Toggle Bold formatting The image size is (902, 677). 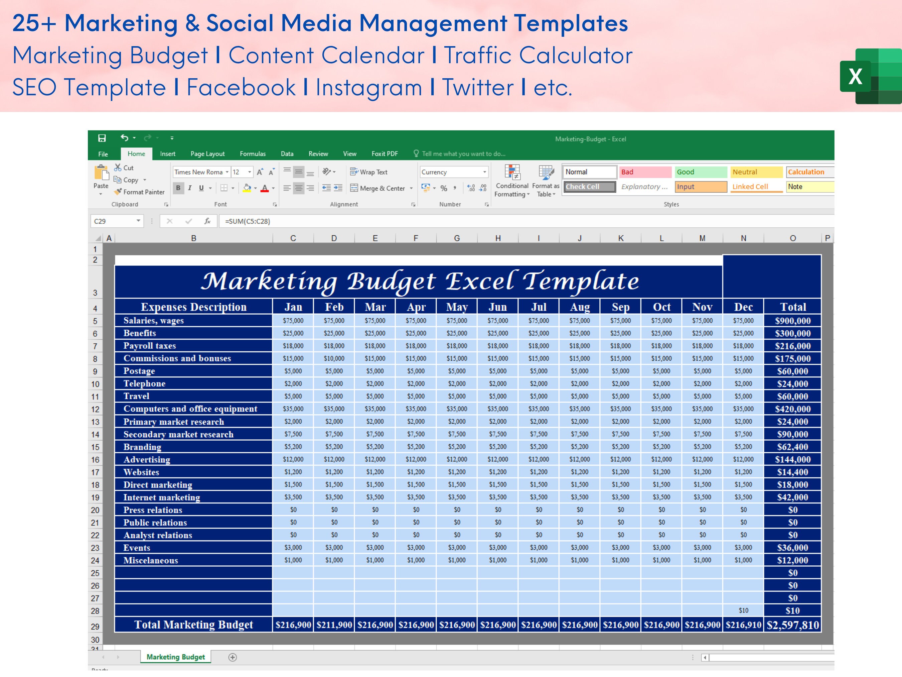(x=178, y=188)
